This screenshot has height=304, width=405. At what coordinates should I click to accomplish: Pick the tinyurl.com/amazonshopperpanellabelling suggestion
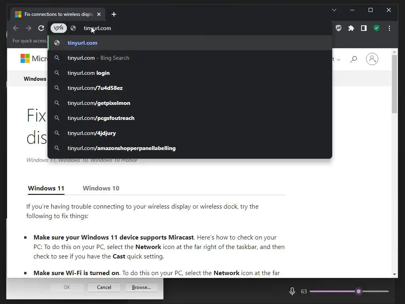coord(190,148)
